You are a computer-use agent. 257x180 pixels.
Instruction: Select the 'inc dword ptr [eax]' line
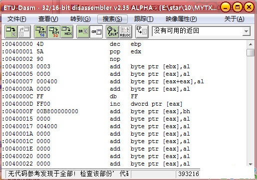tap(124, 104)
